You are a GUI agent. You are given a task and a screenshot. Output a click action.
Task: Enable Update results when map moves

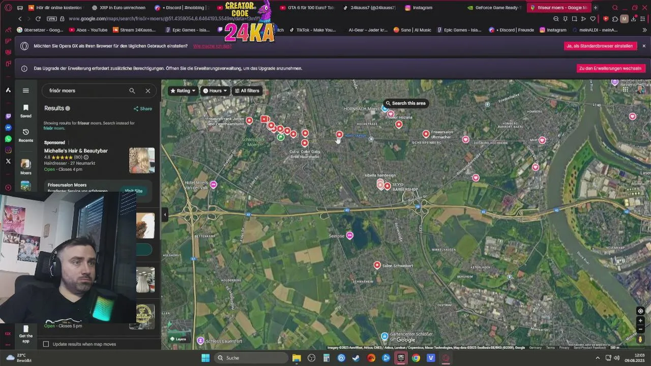[x=46, y=344]
